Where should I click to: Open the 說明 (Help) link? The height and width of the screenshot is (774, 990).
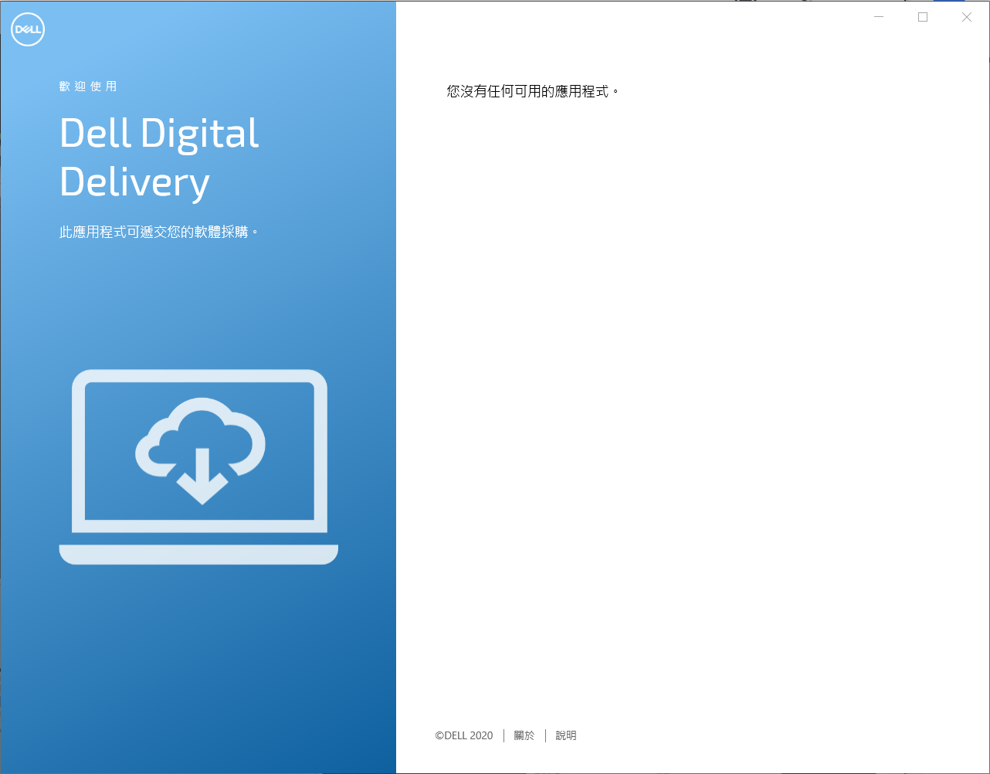pos(566,735)
